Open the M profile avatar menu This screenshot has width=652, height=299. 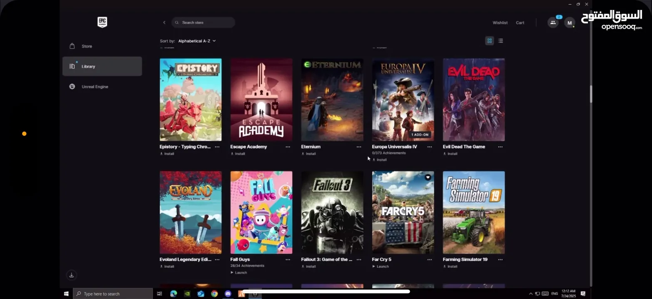coord(570,23)
